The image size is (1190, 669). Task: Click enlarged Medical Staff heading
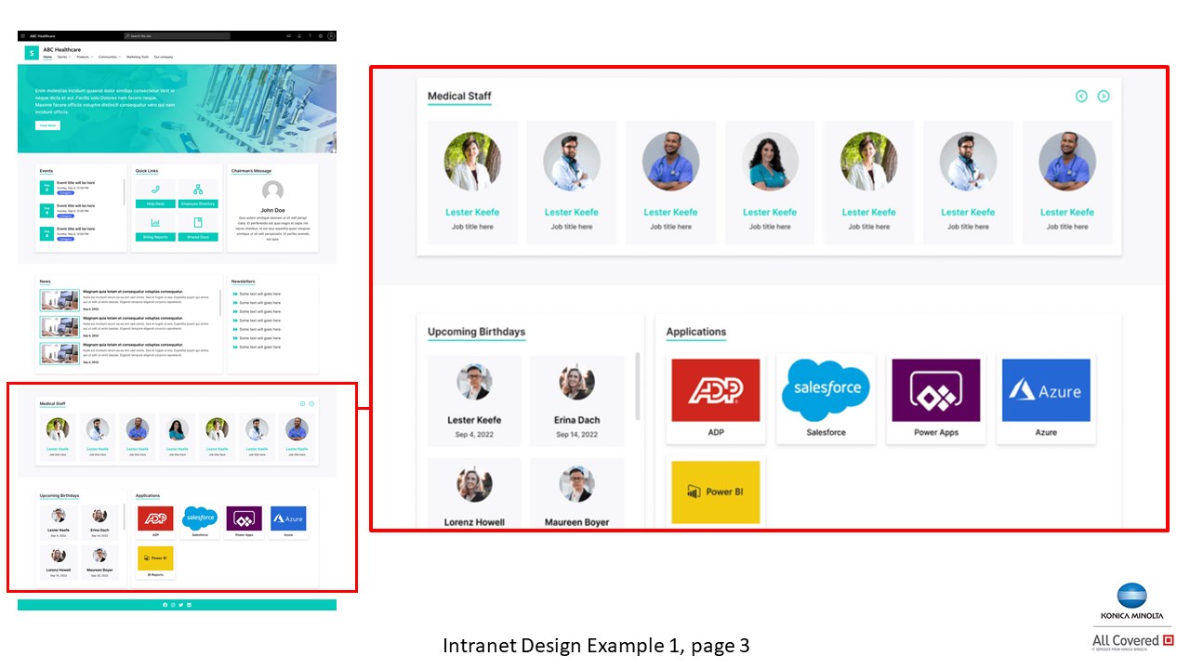coord(459,96)
